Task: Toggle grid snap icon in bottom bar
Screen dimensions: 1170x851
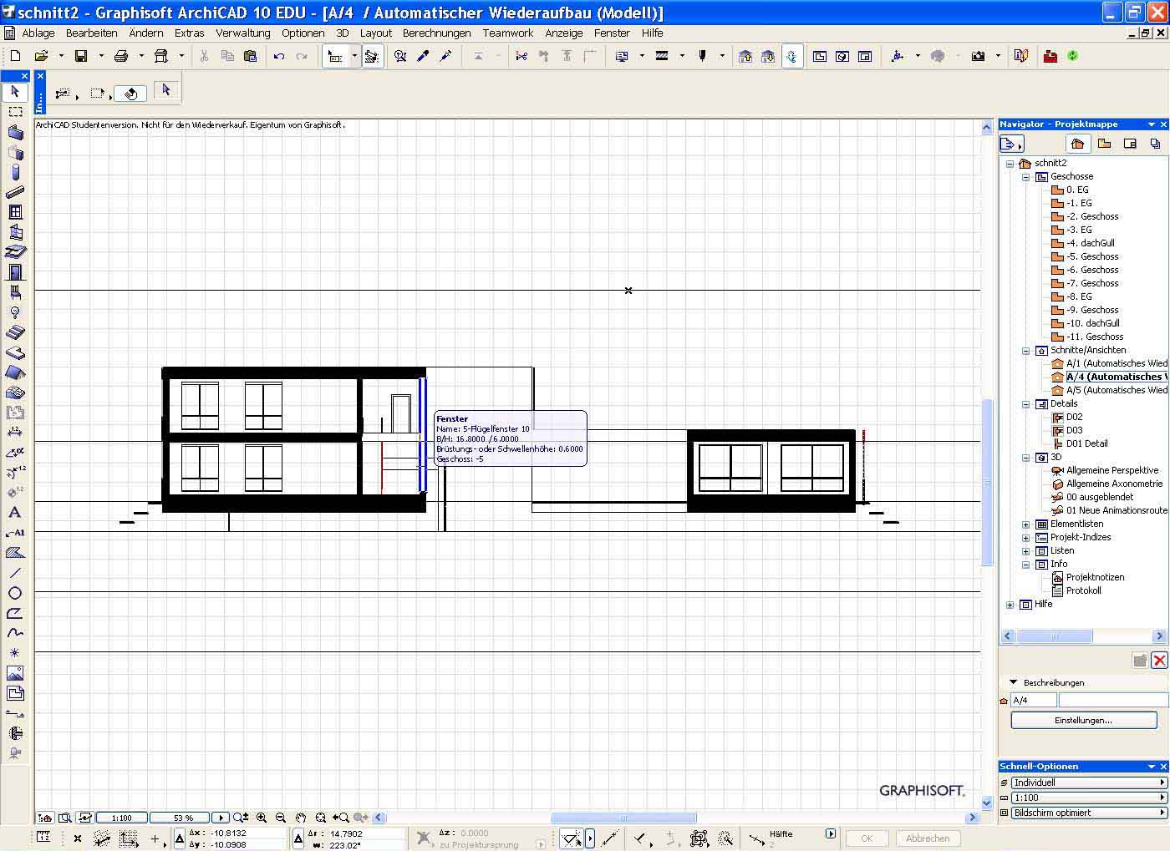Action: tap(129, 838)
